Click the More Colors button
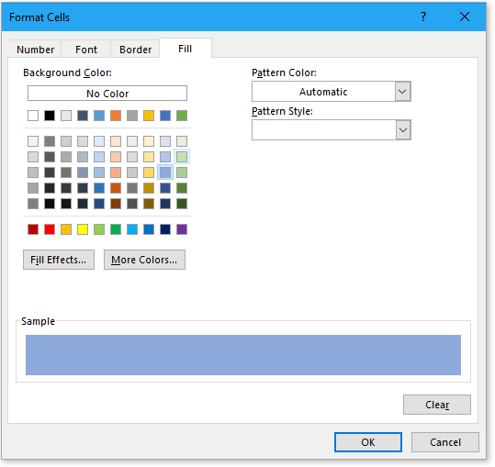This screenshot has height=467, width=495. click(x=144, y=260)
